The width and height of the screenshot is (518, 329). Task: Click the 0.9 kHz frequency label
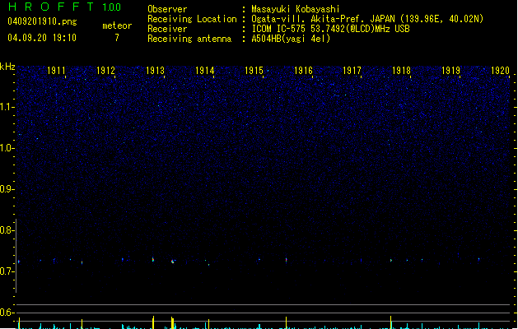pyautogui.click(x=7, y=189)
